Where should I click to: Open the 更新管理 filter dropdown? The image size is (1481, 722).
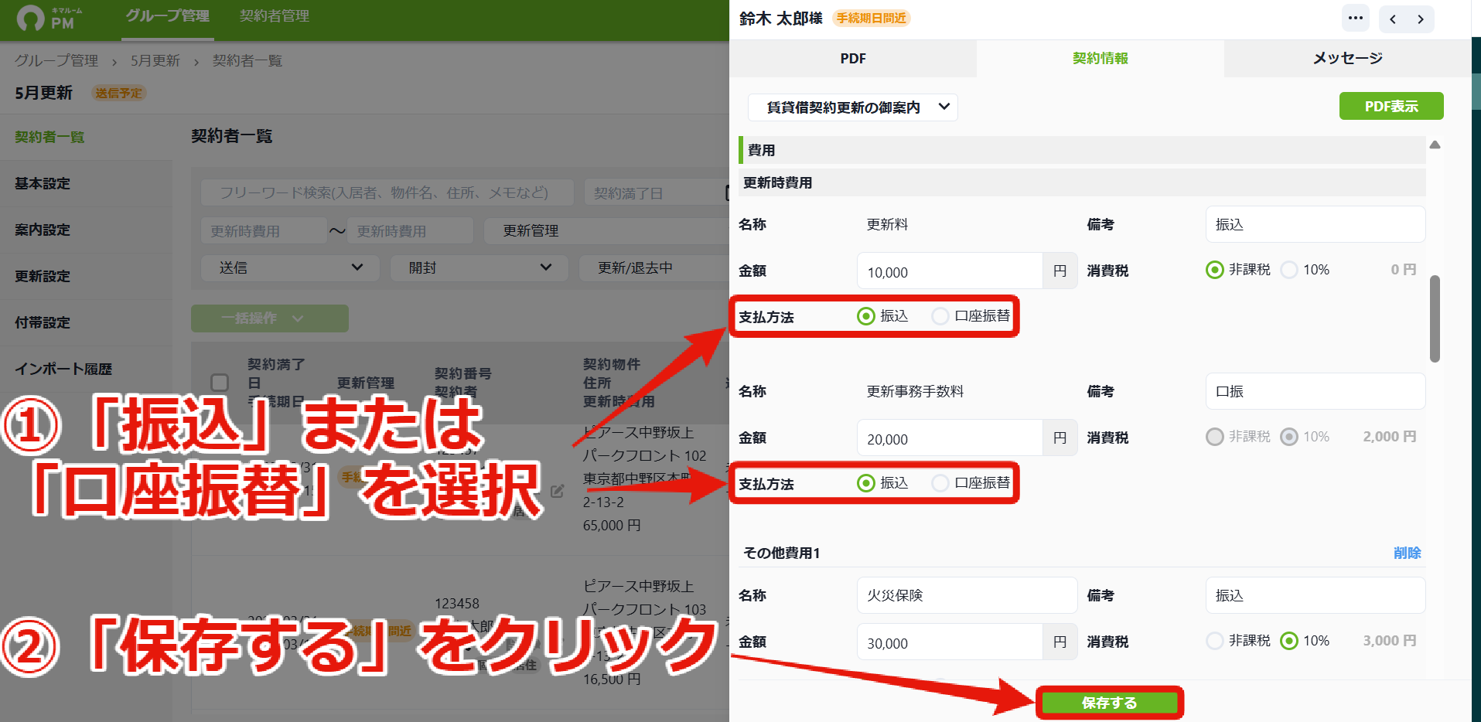coord(606,230)
